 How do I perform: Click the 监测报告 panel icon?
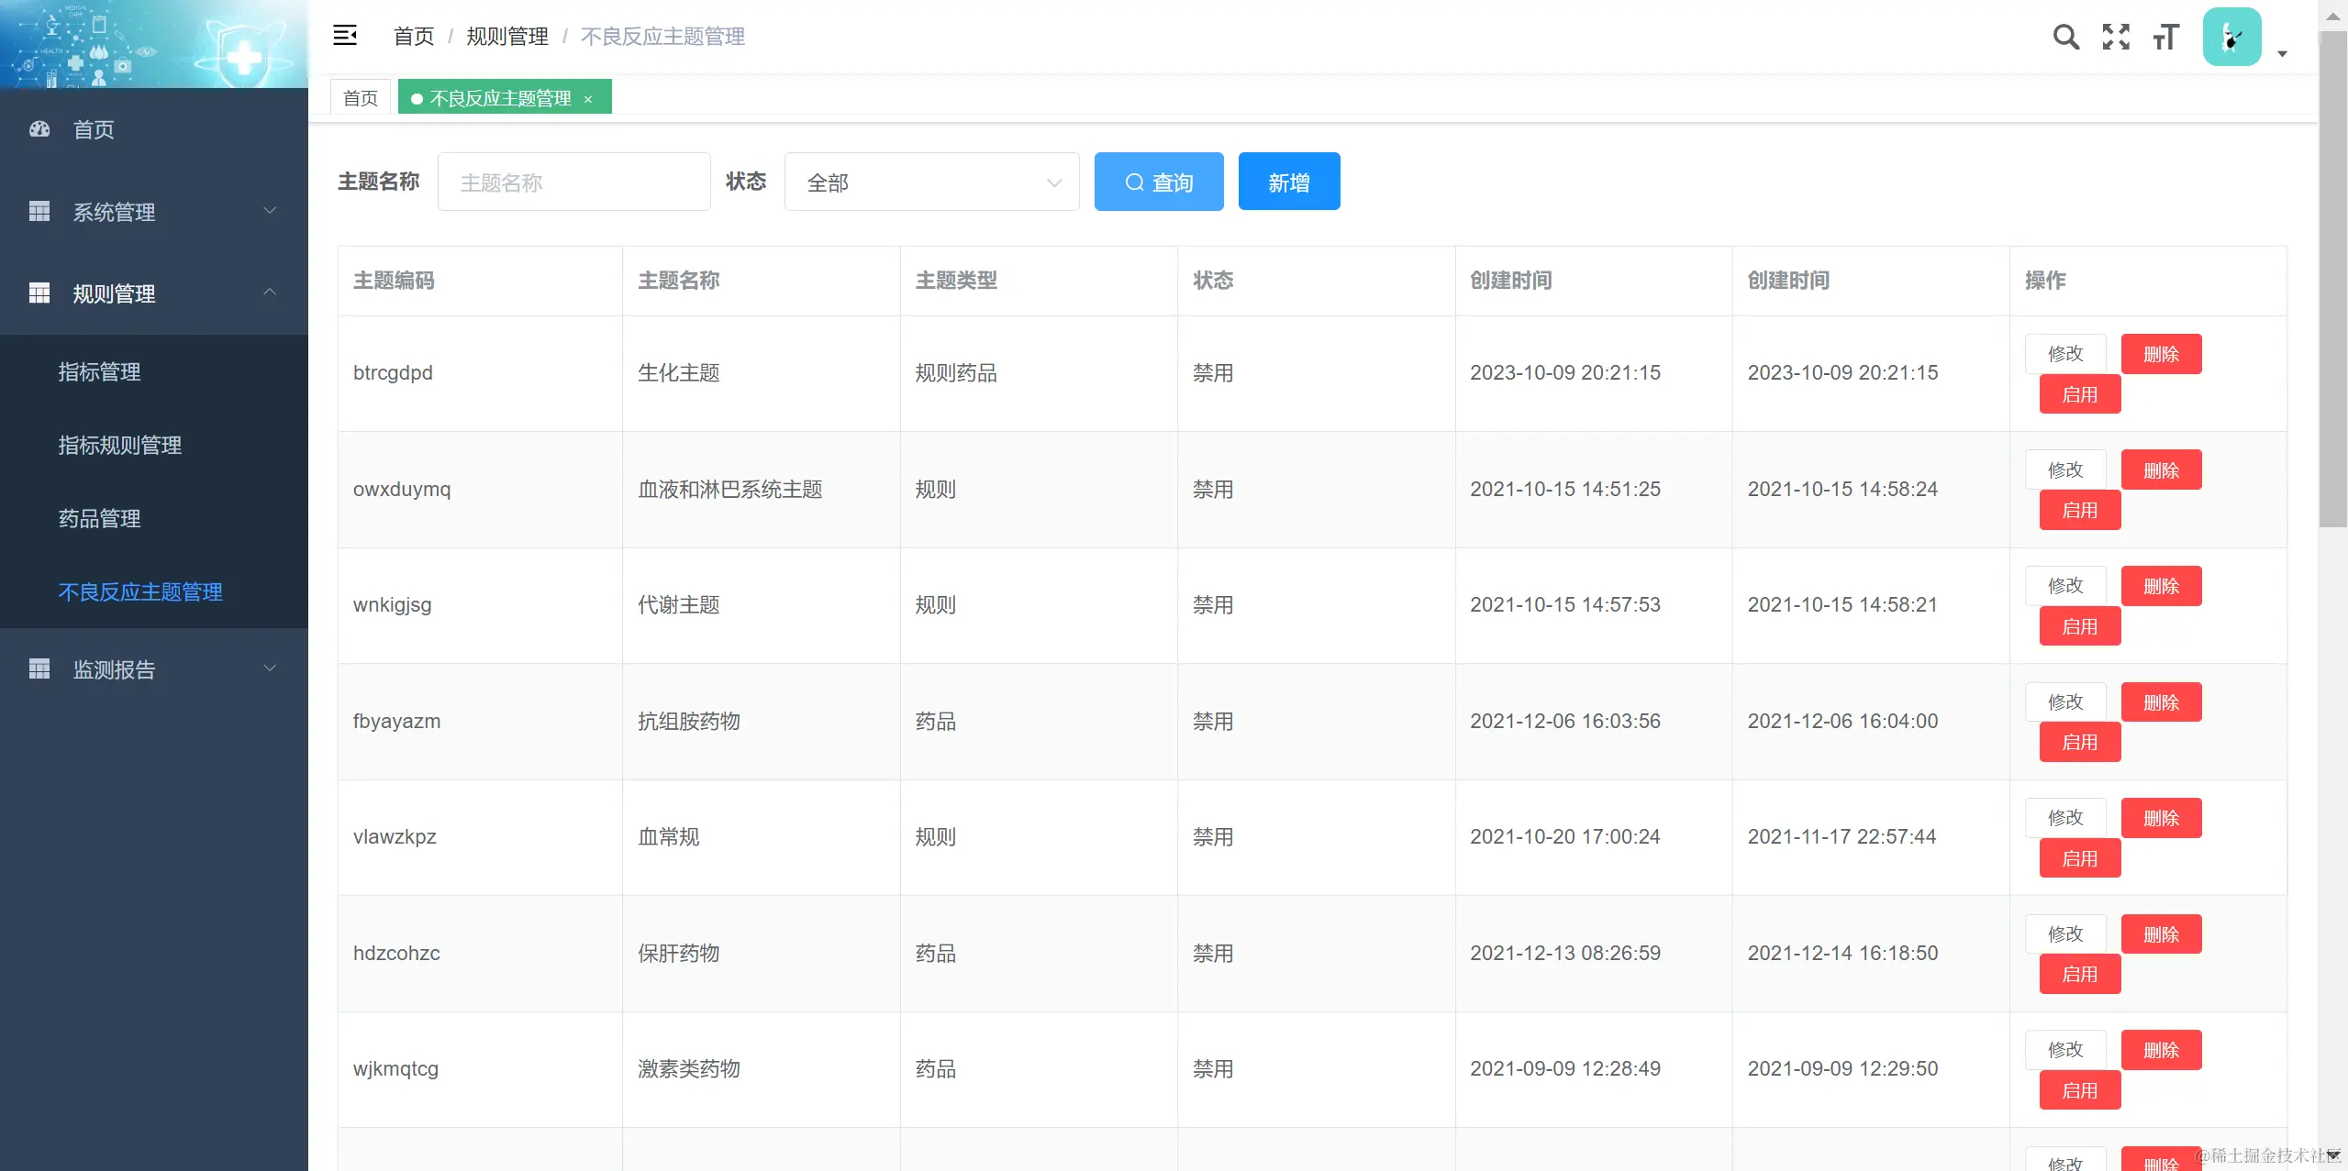pyautogui.click(x=39, y=668)
